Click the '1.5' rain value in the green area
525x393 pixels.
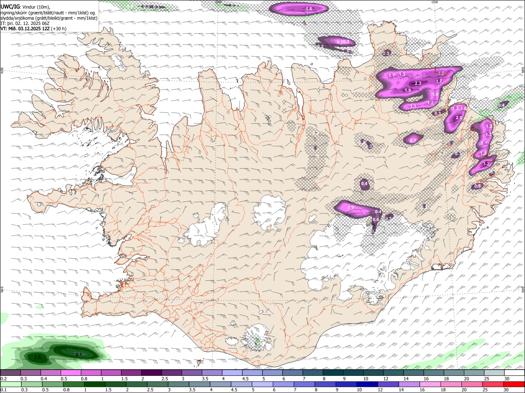pyautogui.click(x=37, y=357)
